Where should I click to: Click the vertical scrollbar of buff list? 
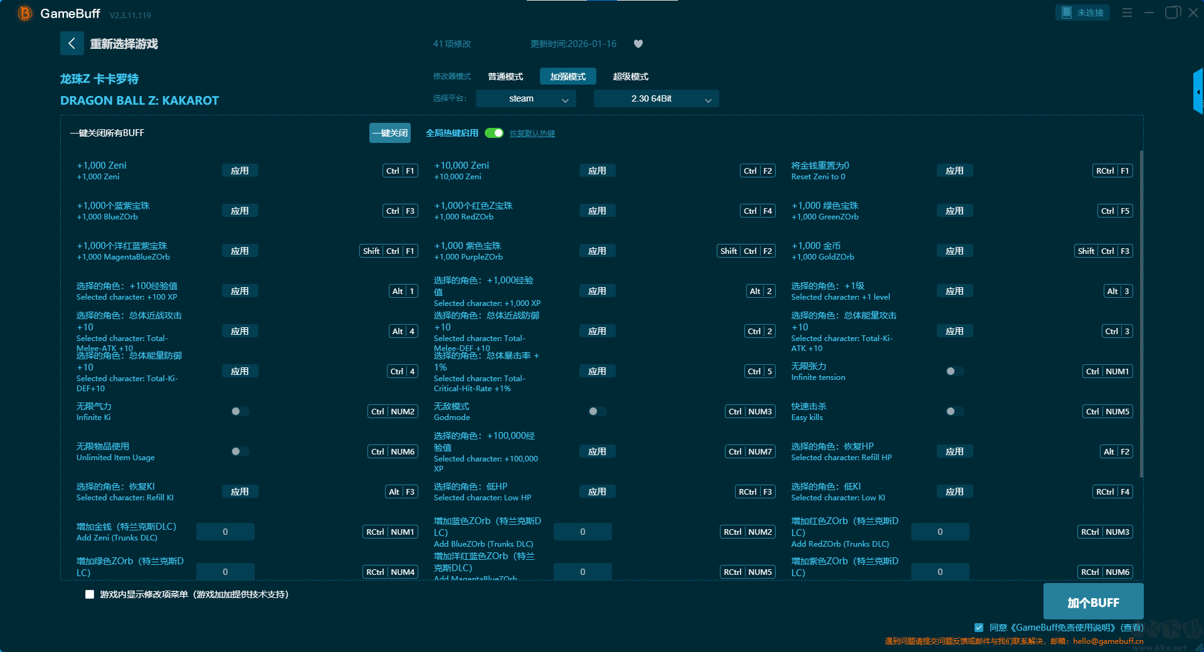point(1141,313)
